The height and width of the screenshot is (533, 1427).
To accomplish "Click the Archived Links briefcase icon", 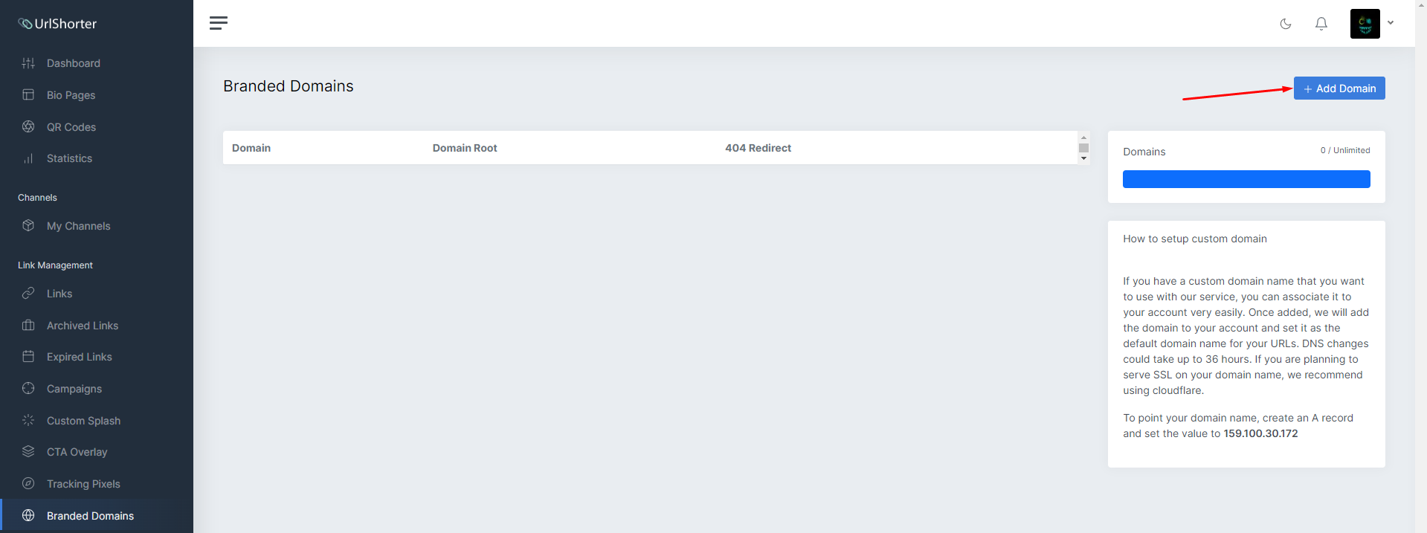I will (x=28, y=326).
